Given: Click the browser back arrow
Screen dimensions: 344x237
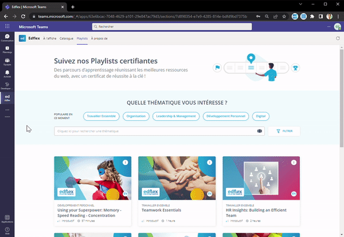Looking at the screenshot, I should tap(6, 17).
